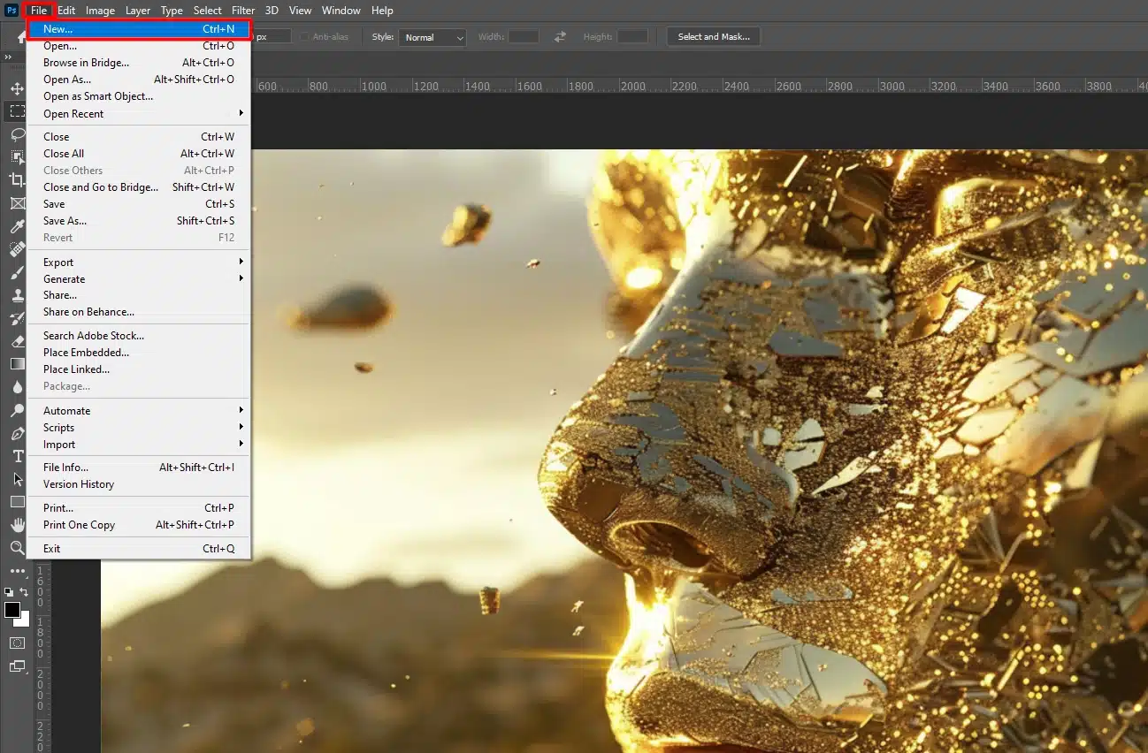Choose Search Adobe Stock...
1148x753 pixels.
coord(139,336)
